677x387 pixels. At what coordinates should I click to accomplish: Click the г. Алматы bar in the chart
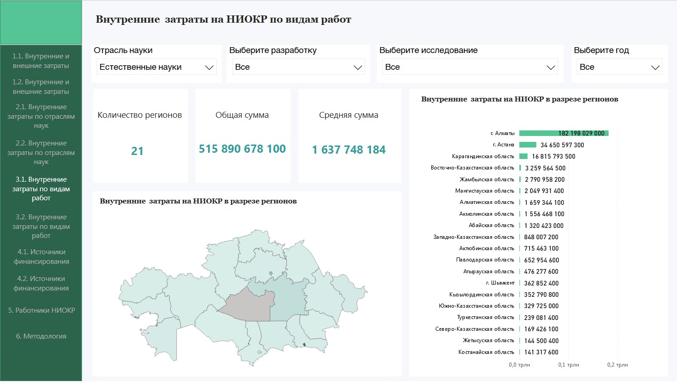point(563,133)
